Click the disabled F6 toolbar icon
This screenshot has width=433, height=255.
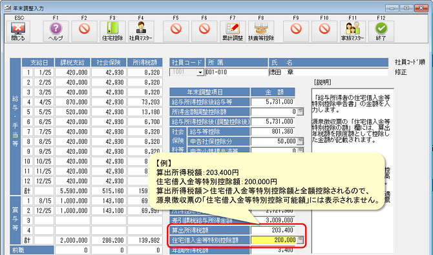pyautogui.click(x=204, y=31)
